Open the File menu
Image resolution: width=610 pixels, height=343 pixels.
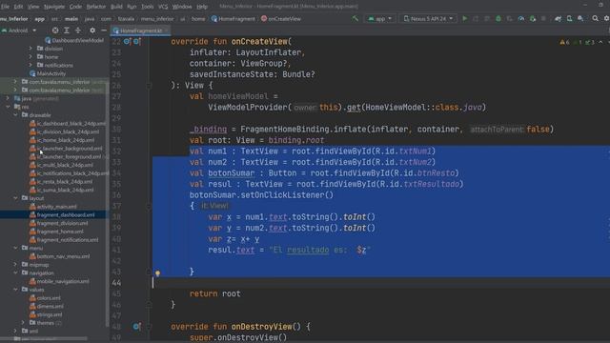pyautogui.click(x=5, y=7)
